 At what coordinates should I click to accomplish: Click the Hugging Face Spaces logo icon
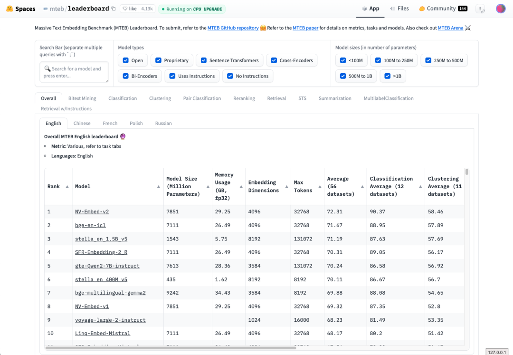pos(9,9)
